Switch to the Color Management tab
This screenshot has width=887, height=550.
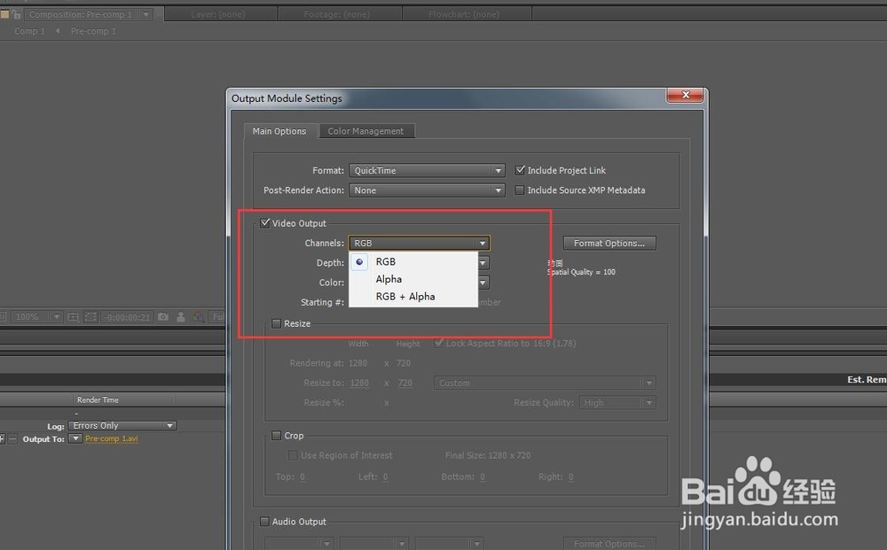pyautogui.click(x=366, y=131)
